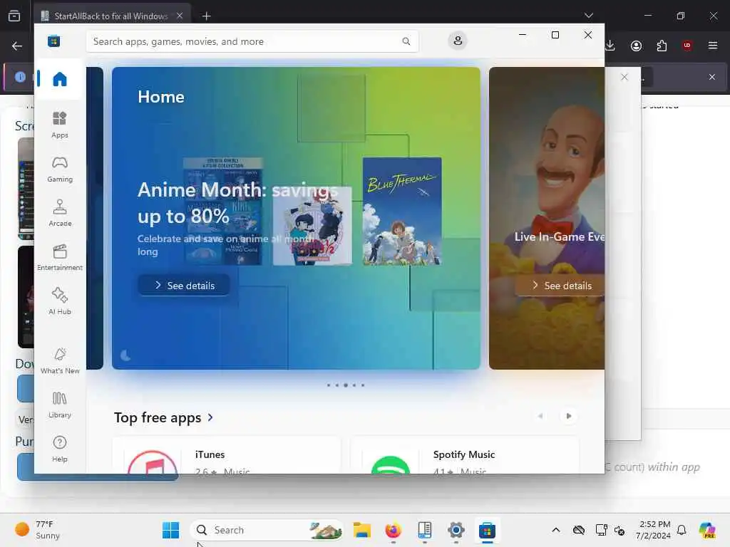730x547 pixels.
Task: Click See details on Anime Month banner
Action: pyautogui.click(x=184, y=285)
